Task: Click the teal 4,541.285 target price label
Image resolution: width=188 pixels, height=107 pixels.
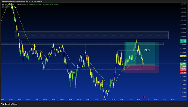Action: [183, 40]
